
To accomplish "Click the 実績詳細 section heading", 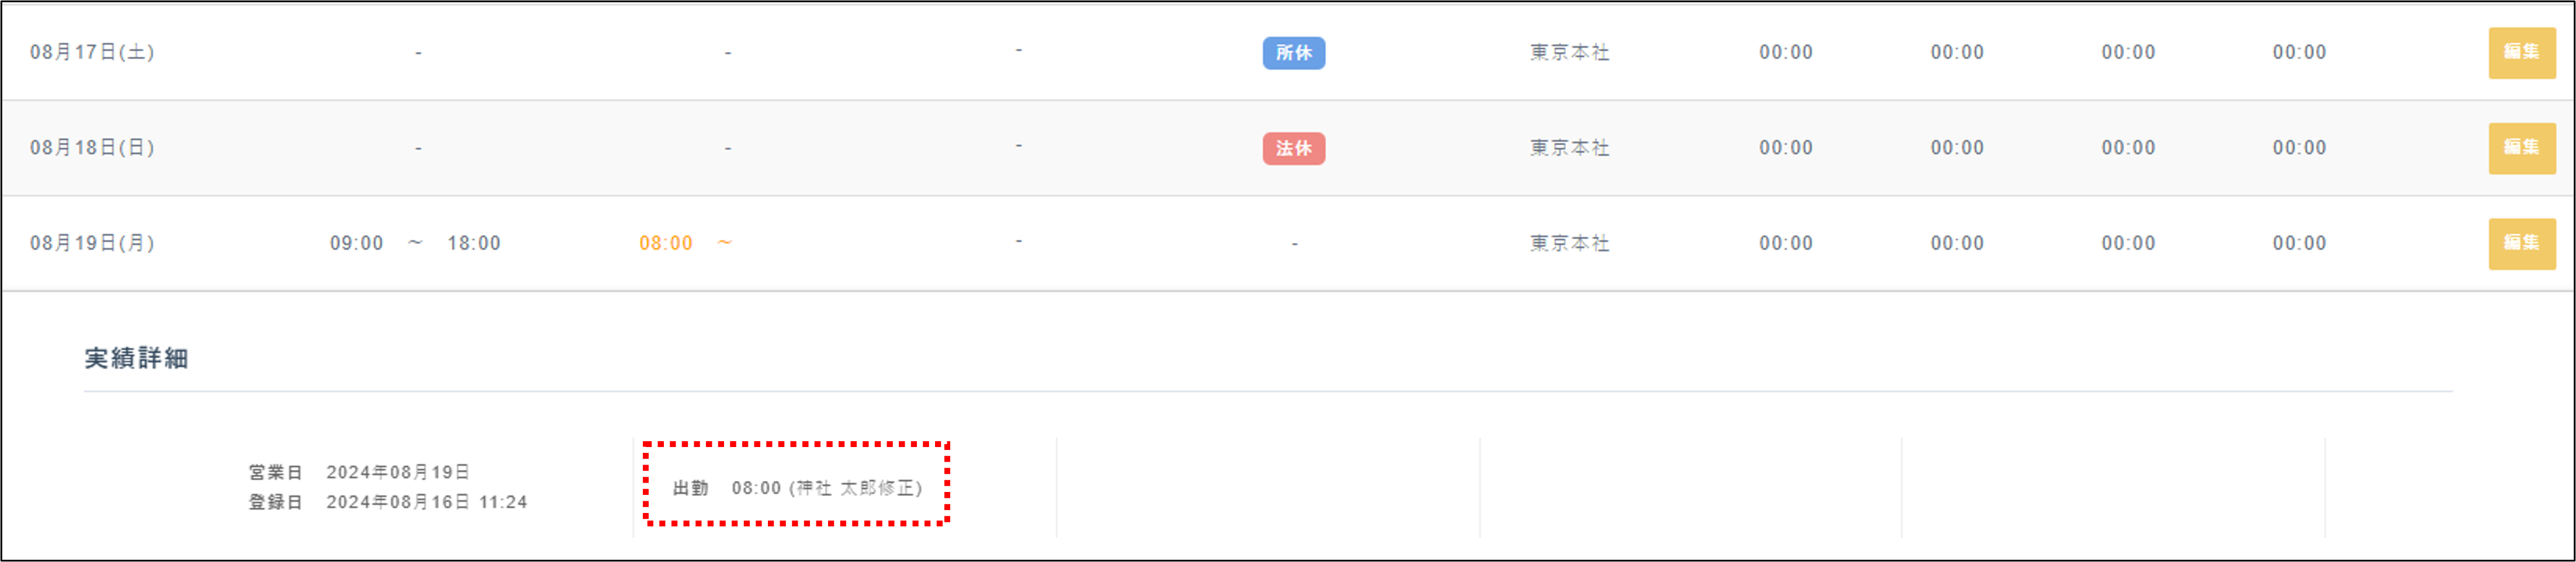I will [x=136, y=358].
